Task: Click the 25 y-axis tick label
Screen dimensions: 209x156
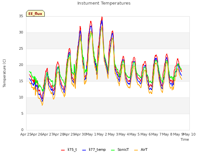Action: tap(21, 49)
